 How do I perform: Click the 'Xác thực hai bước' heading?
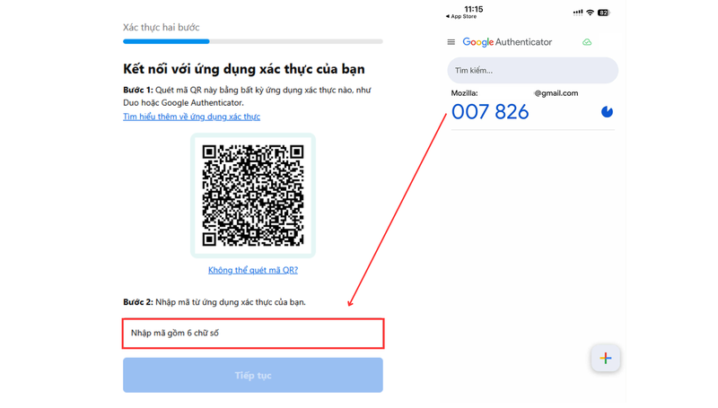point(162,28)
